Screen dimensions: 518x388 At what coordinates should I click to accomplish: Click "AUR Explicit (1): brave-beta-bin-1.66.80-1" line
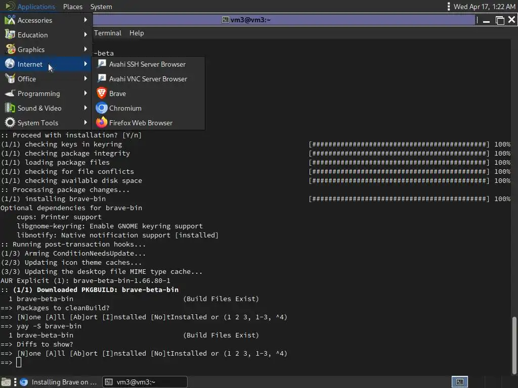(85, 281)
